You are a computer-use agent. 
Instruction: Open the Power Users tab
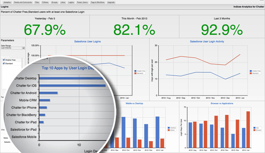pos(82,2)
